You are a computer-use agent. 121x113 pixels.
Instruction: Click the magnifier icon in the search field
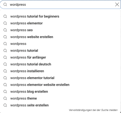click(x=5, y=4)
